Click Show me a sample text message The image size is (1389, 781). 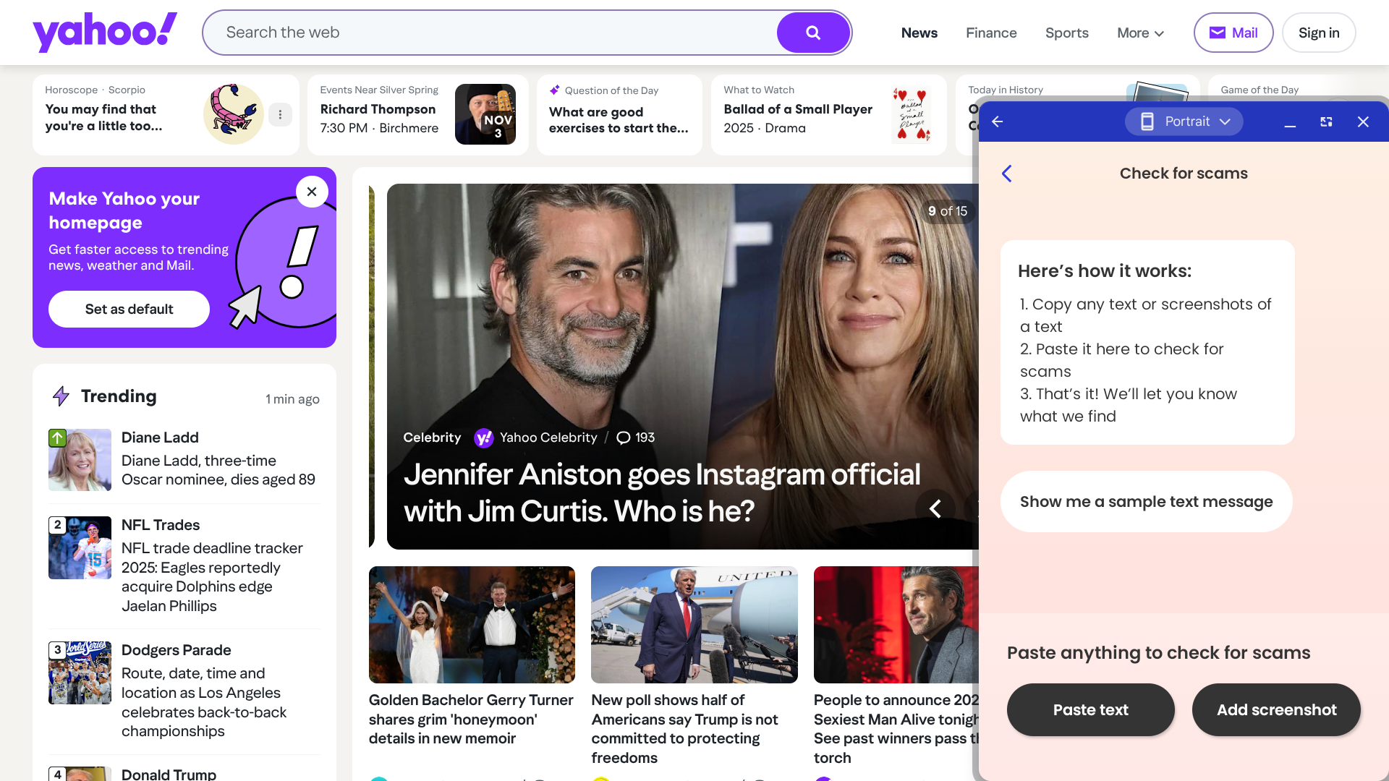[x=1147, y=501]
